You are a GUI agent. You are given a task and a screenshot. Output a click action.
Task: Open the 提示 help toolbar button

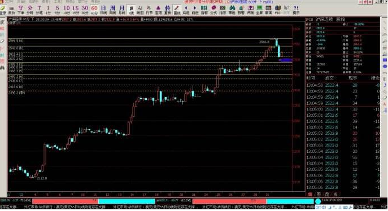(296, 10)
